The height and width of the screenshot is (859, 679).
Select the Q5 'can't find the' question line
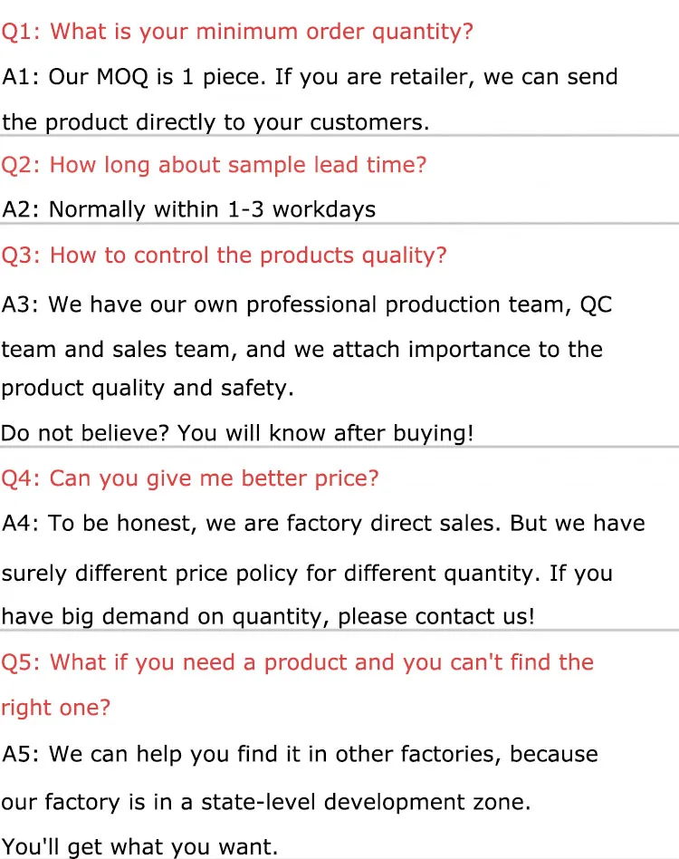pyautogui.click(x=297, y=662)
